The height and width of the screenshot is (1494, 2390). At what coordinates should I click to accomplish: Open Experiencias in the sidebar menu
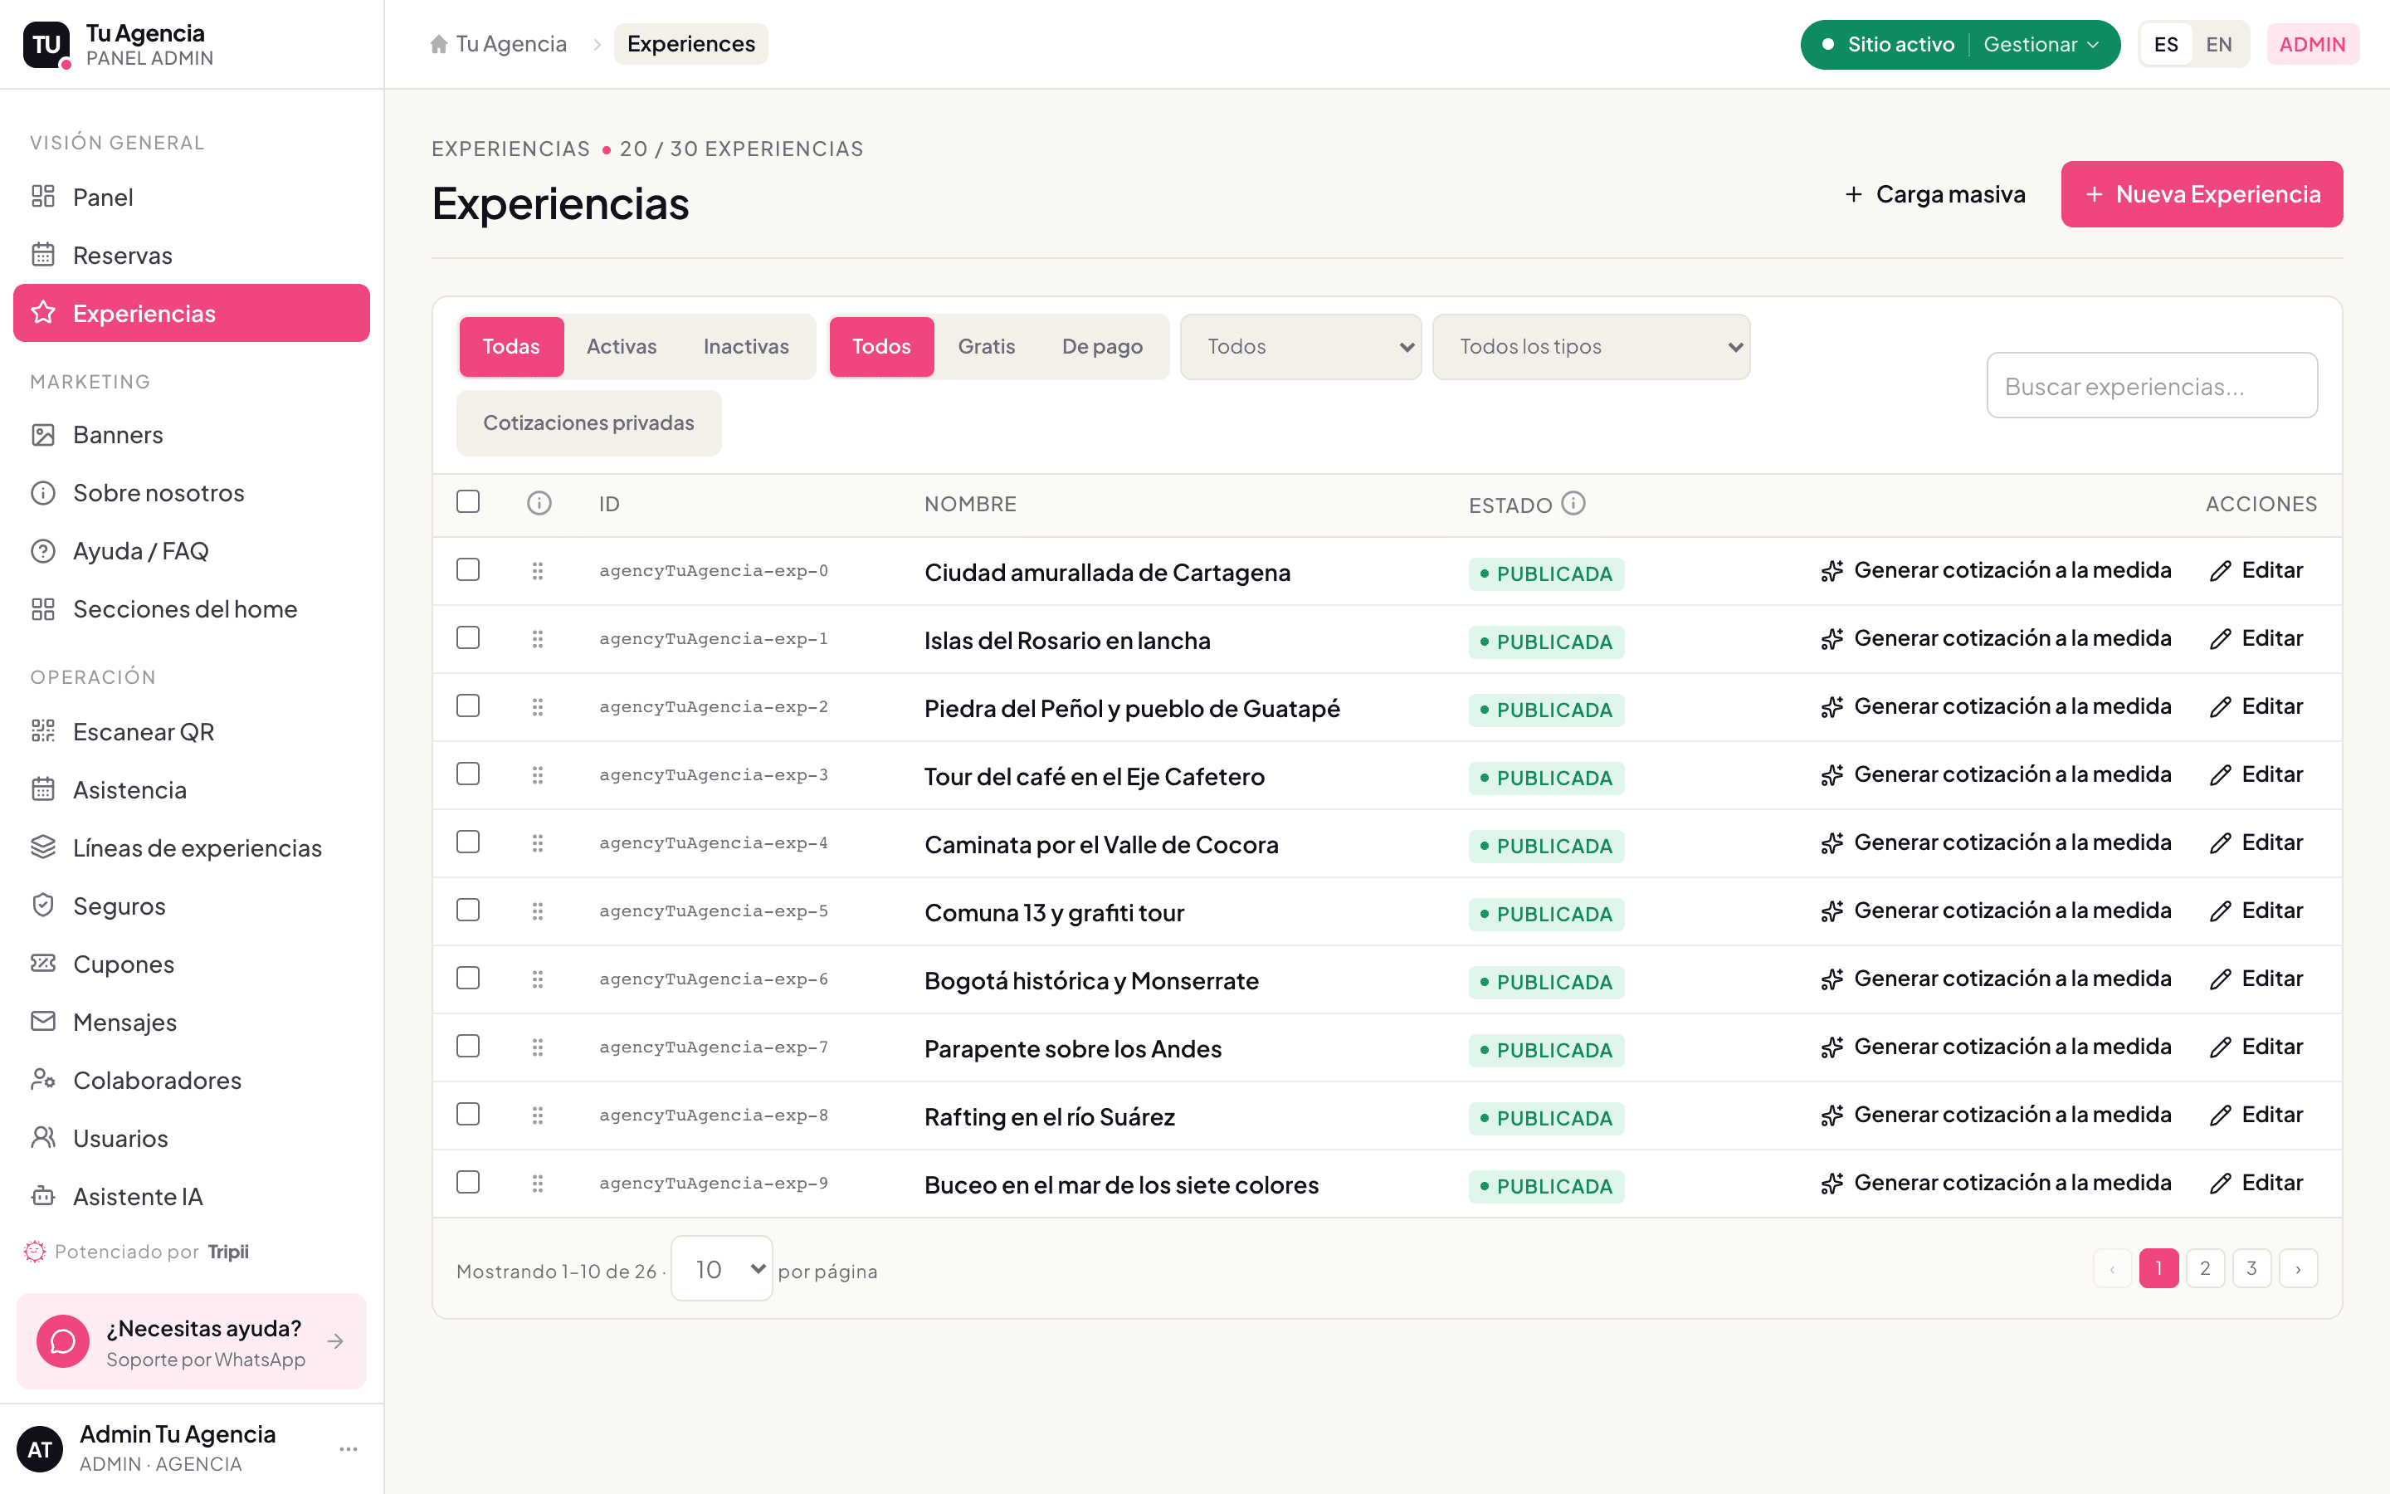(192, 313)
